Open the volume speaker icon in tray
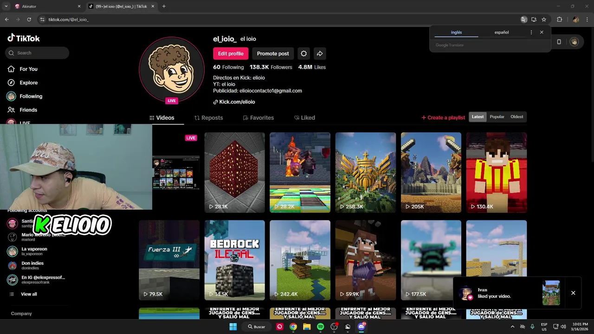The width and height of the screenshot is (594, 334). click(x=563, y=327)
